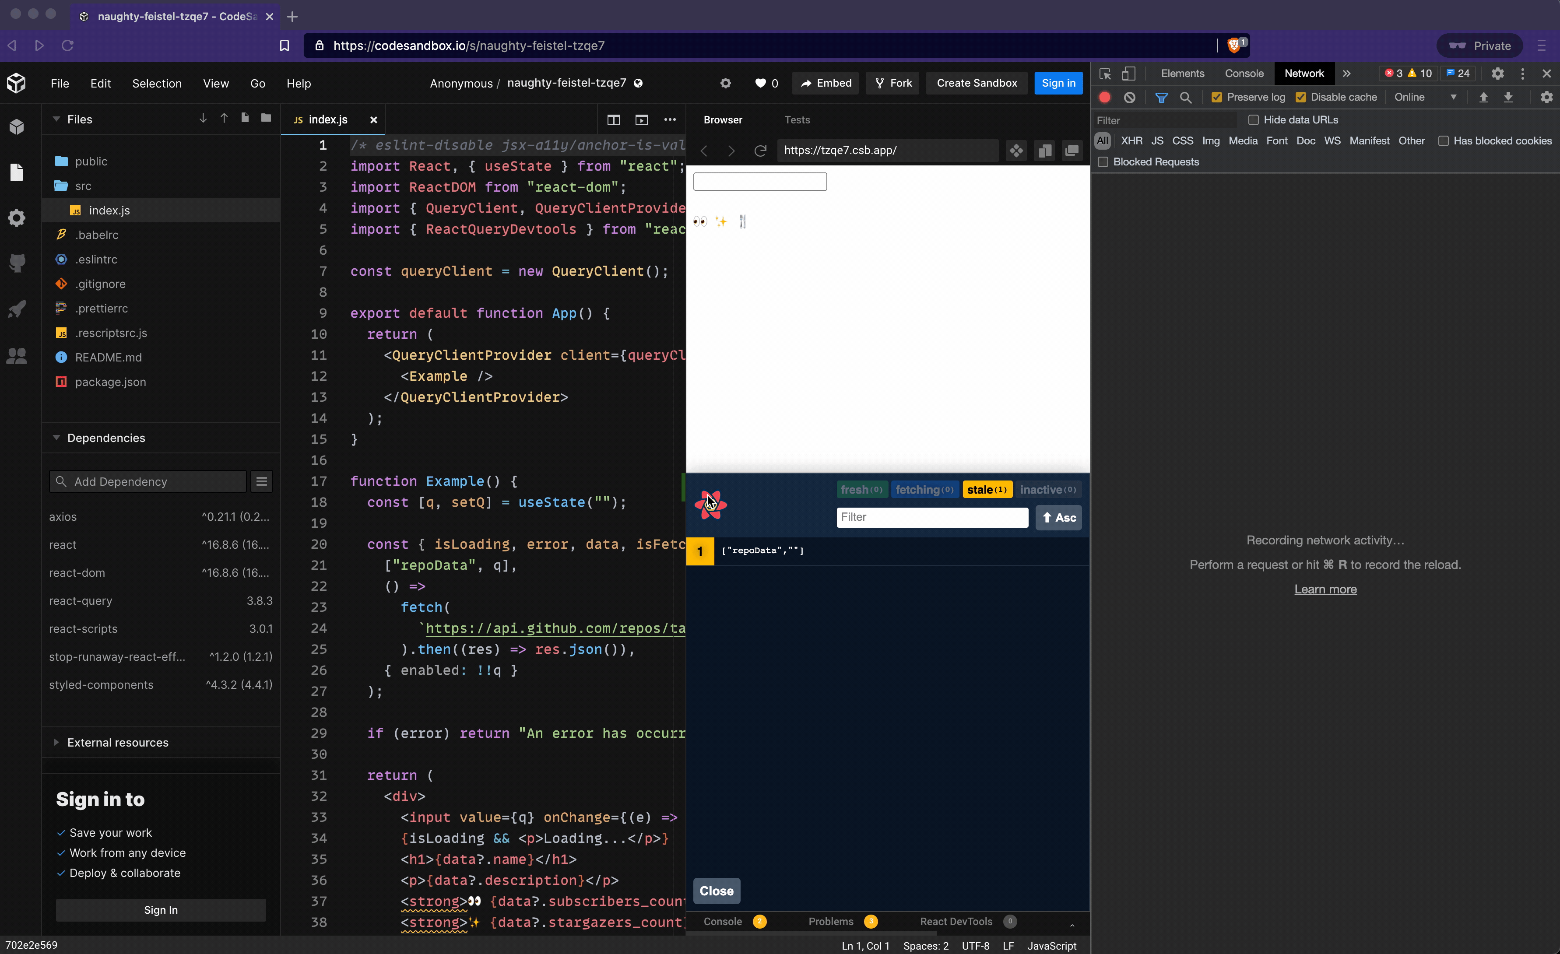Expand the External resources section
This screenshot has width=1560, height=954.
coord(117,743)
